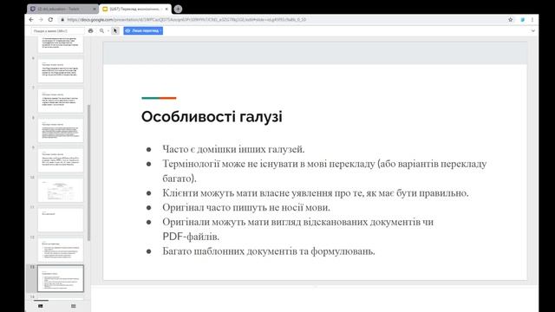Image resolution: width=555 pixels, height=312 pixels.
Task: Select slide 11 thumbnail in the filmstrip
Action: tap(61, 219)
